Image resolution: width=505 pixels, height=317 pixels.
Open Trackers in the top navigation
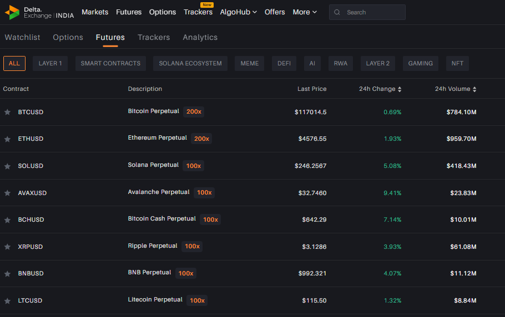198,12
